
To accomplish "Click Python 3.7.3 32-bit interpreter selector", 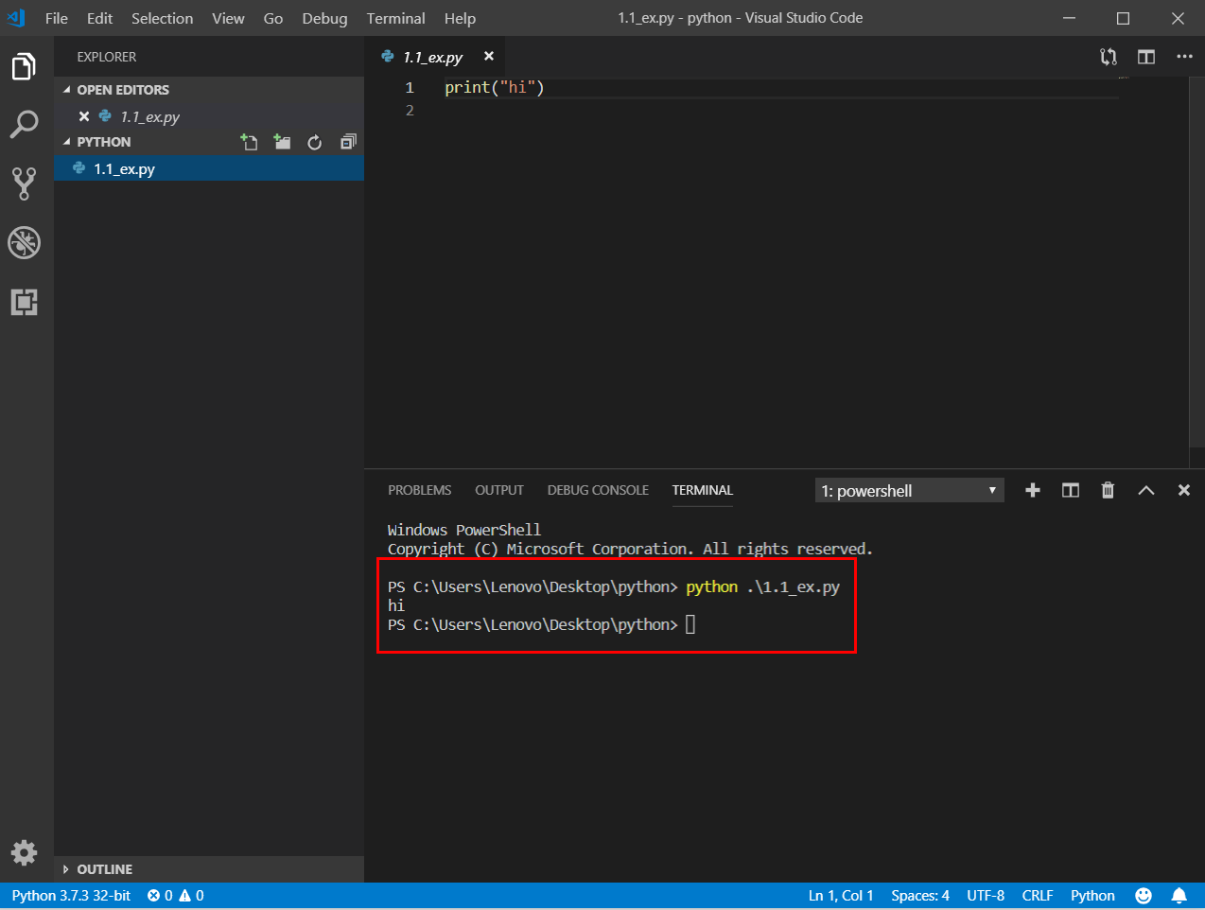I will point(71,896).
